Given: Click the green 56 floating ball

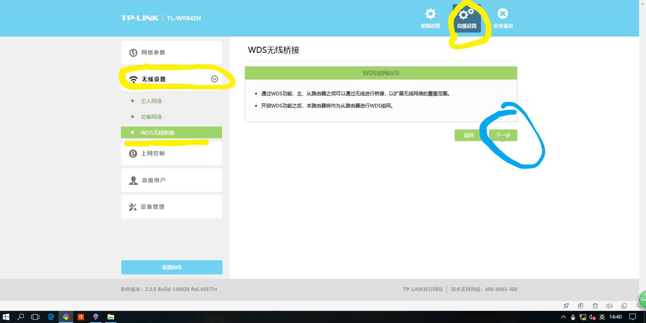Looking at the screenshot, I should click(642, 300).
